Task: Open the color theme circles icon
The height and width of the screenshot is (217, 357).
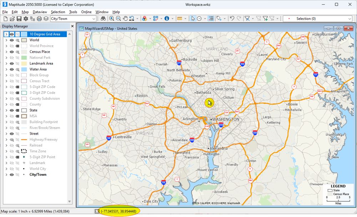Action: pos(144,19)
